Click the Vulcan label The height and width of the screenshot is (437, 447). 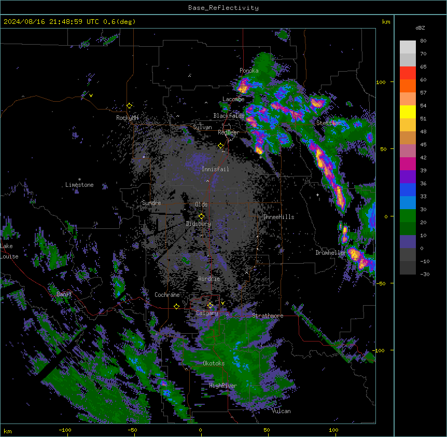[281, 411]
